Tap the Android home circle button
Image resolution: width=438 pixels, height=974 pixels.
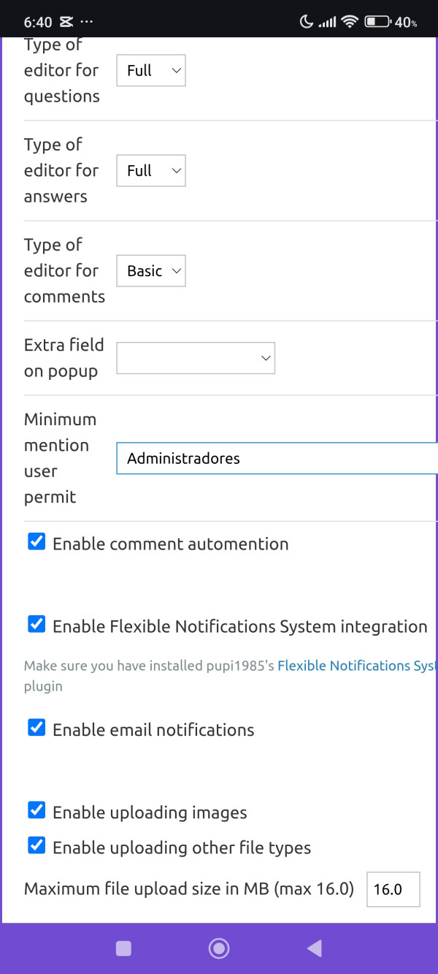pos(218,948)
